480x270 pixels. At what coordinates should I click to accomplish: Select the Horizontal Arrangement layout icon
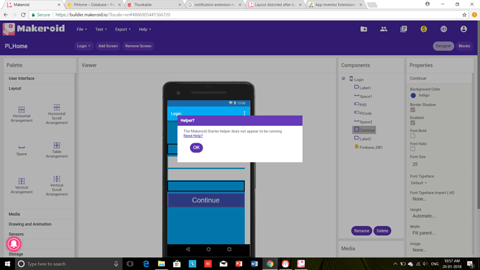[x=22, y=109]
